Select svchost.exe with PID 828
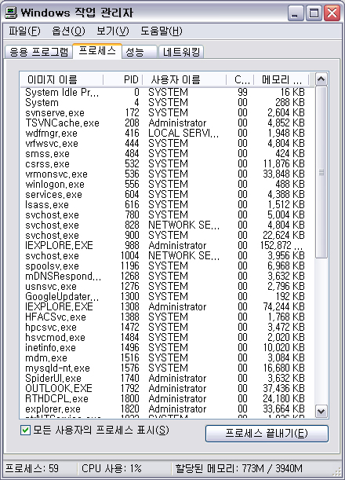This screenshot has width=345, height=480. point(166,225)
